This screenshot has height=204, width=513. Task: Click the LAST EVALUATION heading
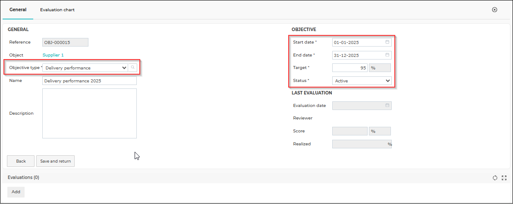point(312,93)
